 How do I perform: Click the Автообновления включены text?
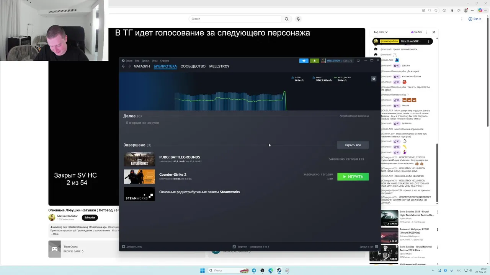coord(354,116)
